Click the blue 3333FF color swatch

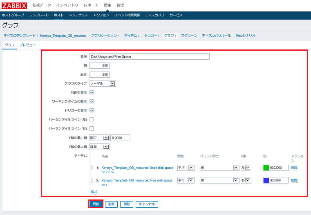[x=266, y=180]
